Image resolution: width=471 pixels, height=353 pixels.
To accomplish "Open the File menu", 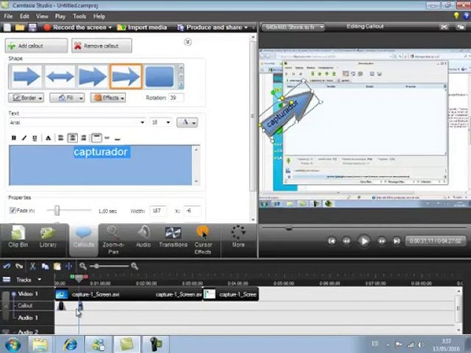I will 8,16.
